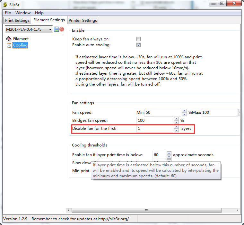
Task: Click the Version 1.2.9 status bar text
Action: [66, 219]
